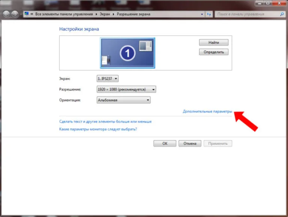Focus the control panel search field
This screenshot has height=217, width=288.
(x=248, y=14)
